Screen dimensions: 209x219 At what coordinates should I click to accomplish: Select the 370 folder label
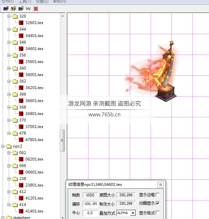point(22,120)
